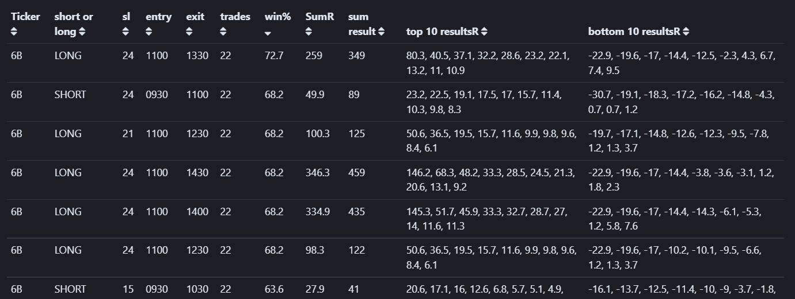
Task: Select the 72.7 win% cell
Action: point(274,56)
